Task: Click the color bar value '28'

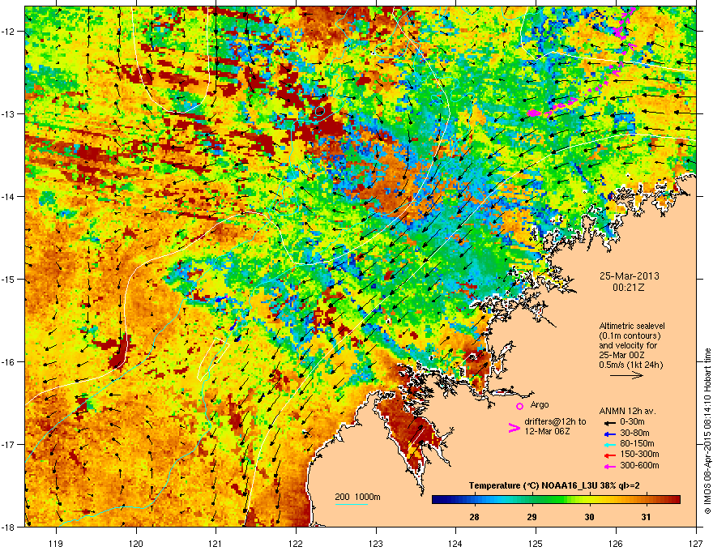Action: point(474,517)
